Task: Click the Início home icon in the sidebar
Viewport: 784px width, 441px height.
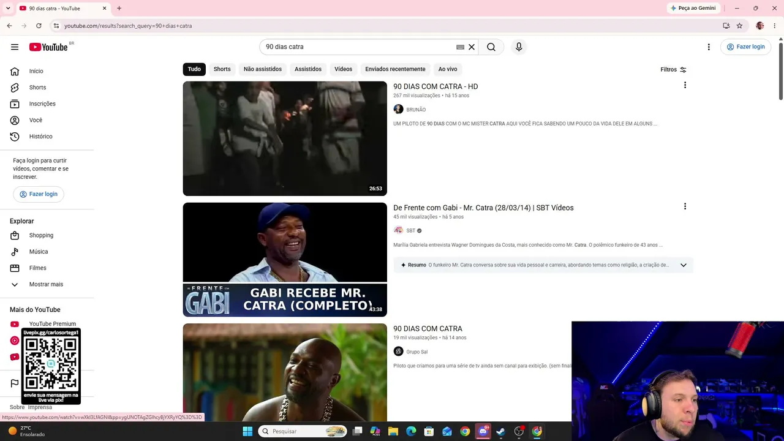Action: pyautogui.click(x=15, y=71)
